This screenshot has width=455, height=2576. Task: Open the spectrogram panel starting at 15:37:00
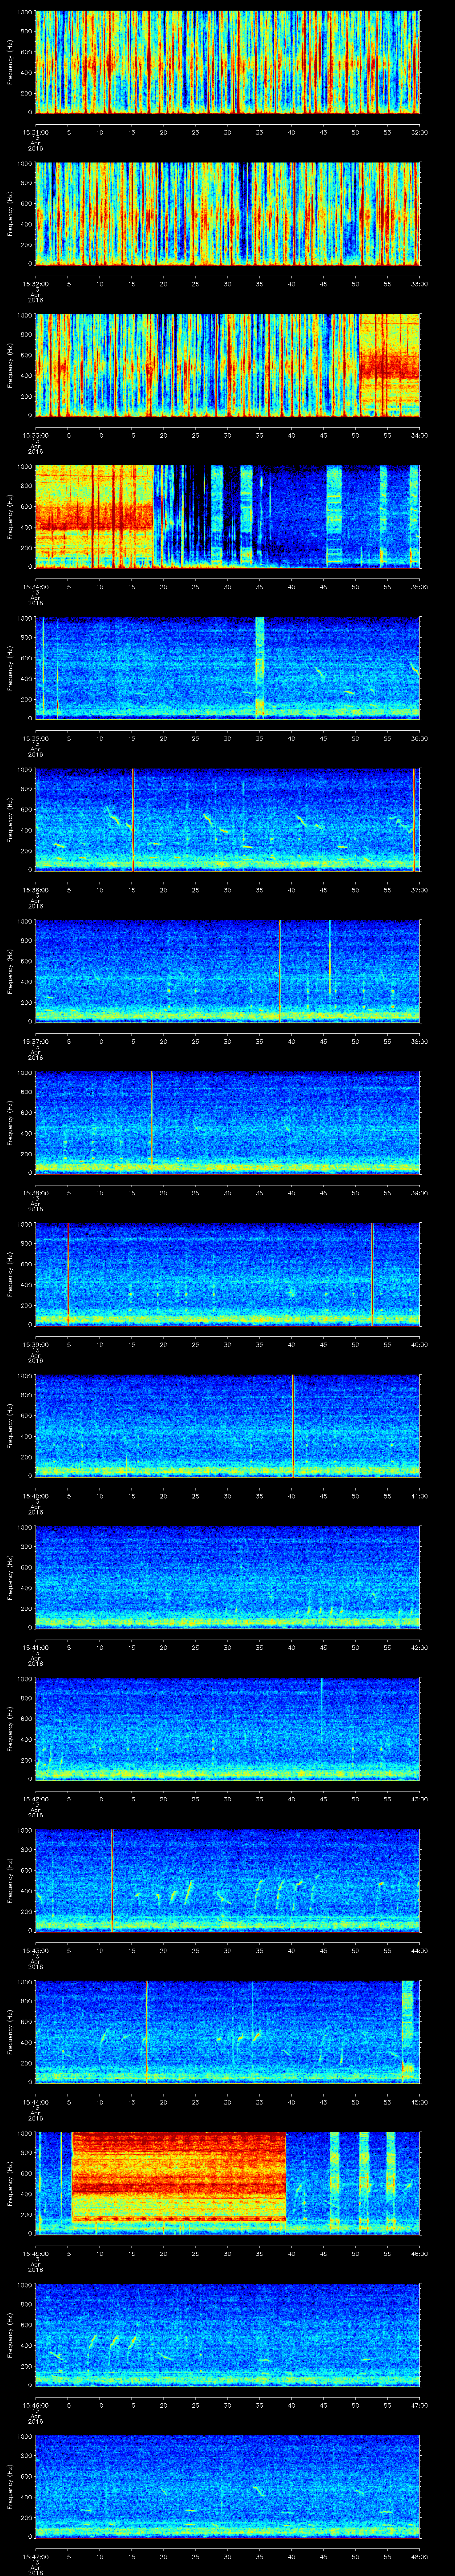[227, 971]
